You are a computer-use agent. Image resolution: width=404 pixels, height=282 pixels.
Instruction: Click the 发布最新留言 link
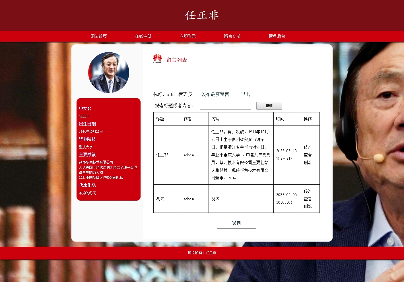[x=215, y=94]
